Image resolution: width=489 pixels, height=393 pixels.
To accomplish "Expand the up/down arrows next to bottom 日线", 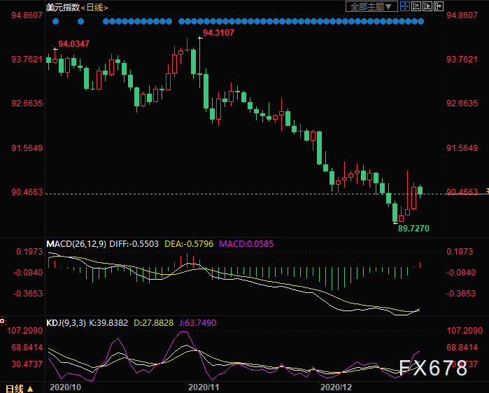I will tap(30, 387).
